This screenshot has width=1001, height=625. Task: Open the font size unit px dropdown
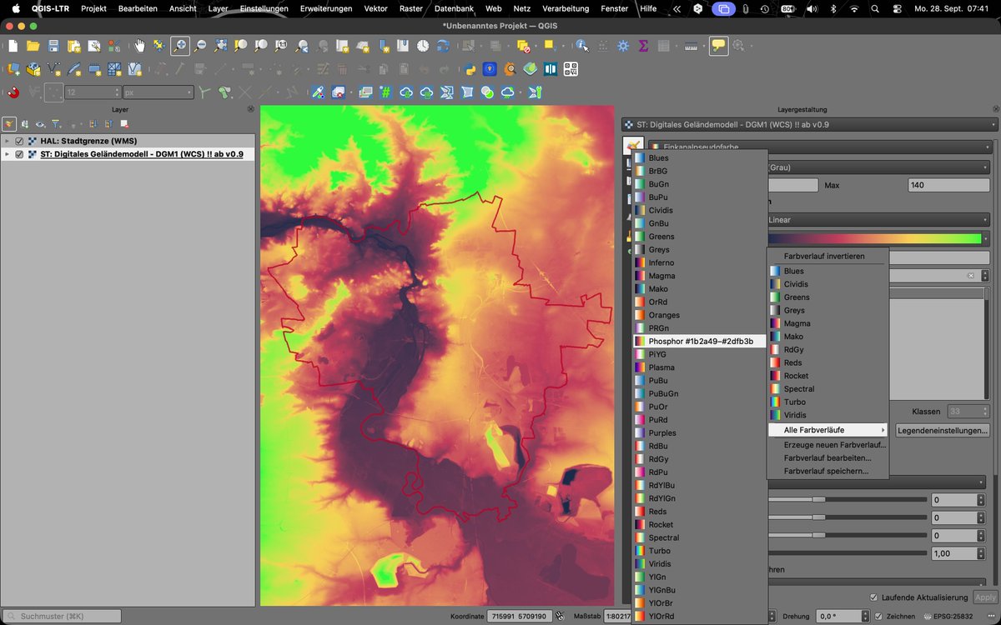(x=158, y=92)
